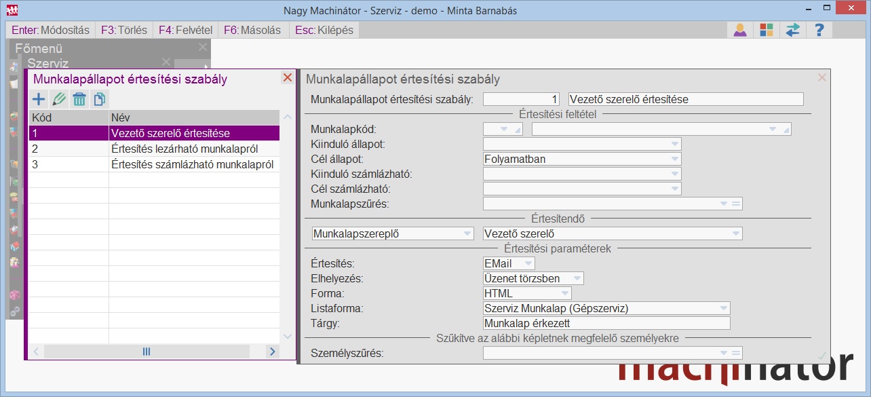Click the copy documents icon
The width and height of the screenshot is (871, 397).
tap(99, 99)
